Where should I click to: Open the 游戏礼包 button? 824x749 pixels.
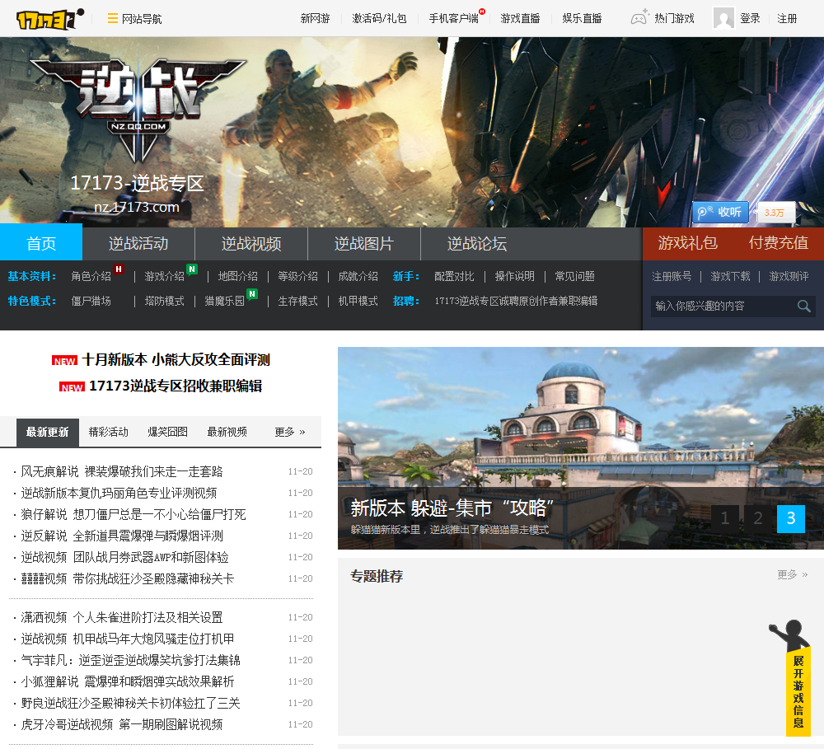click(x=687, y=243)
